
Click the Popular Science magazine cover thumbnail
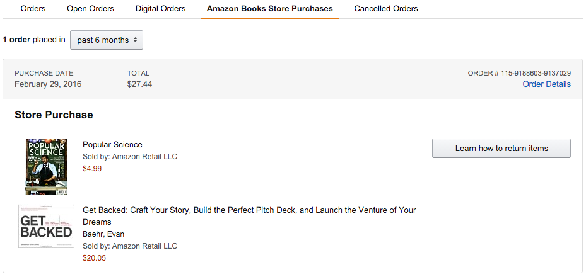coord(46,167)
